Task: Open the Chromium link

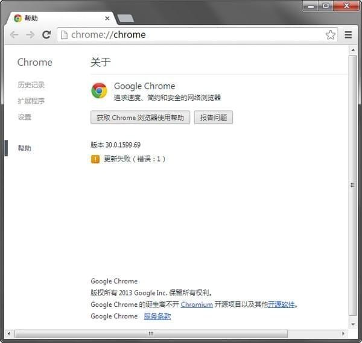Action: (197, 305)
